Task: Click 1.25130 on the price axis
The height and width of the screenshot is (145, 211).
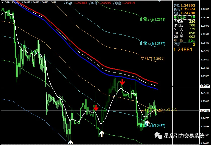Action: 205,93
